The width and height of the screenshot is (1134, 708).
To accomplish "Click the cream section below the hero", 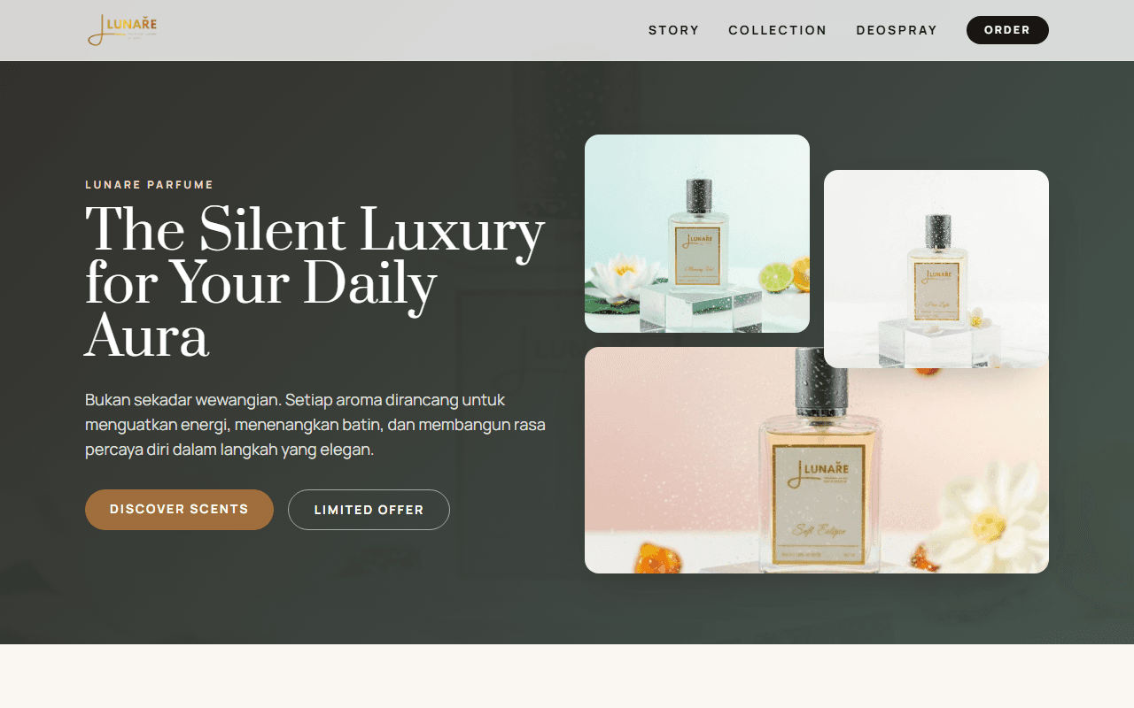I will (567, 676).
